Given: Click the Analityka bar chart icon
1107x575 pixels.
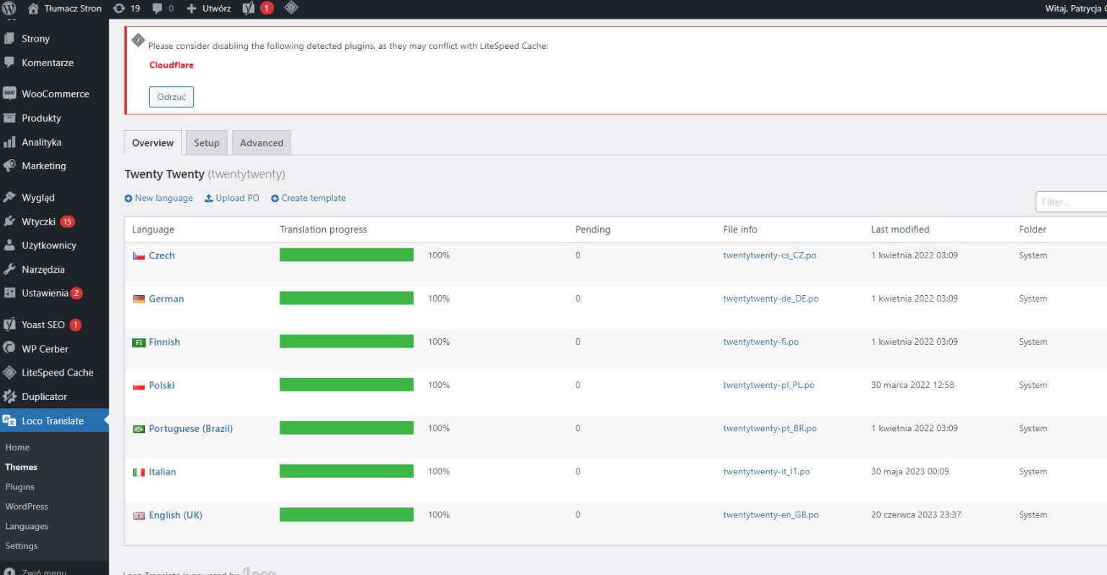Looking at the screenshot, I should point(9,142).
